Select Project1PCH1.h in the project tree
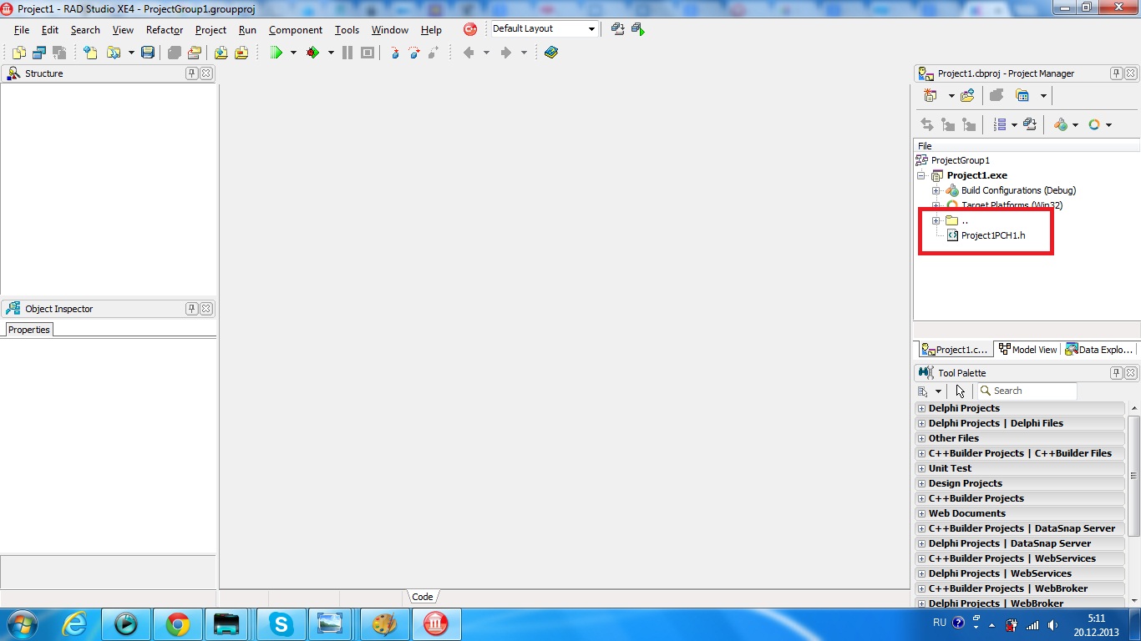Image resolution: width=1141 pixels, height=641 pixels. 992,235
